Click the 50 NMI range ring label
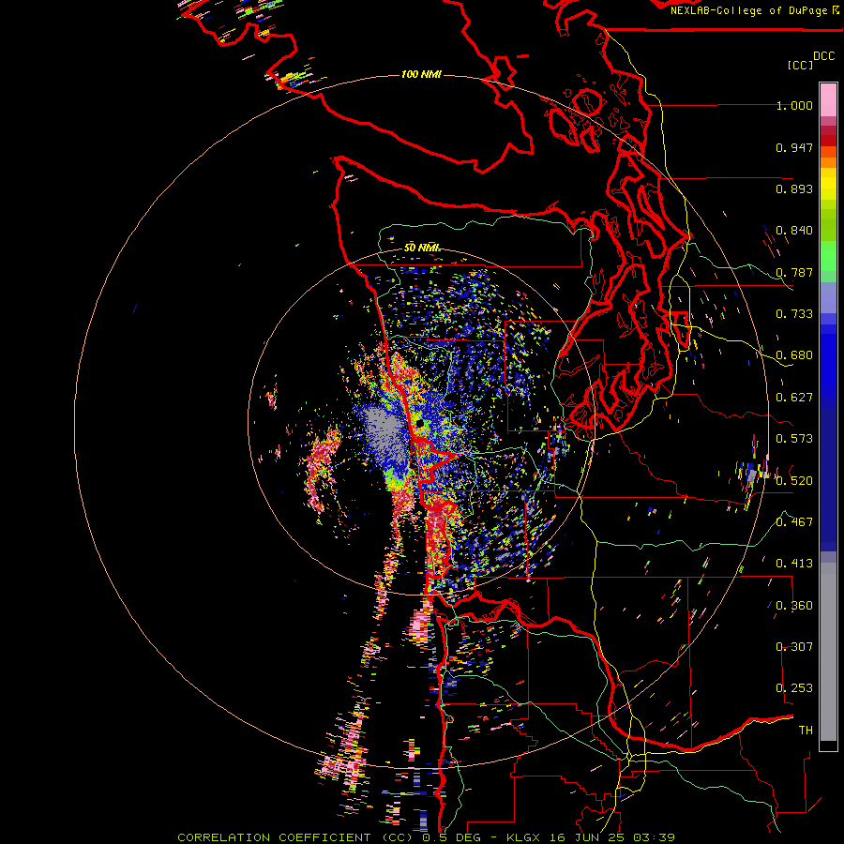844x844 pixels. point(421,248)
